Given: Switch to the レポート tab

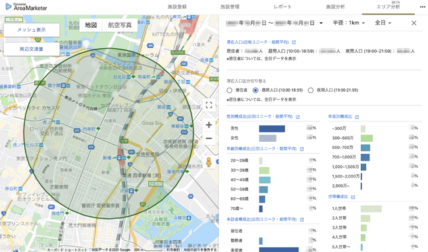Looking at the screenshot, I should click(282, 7).
